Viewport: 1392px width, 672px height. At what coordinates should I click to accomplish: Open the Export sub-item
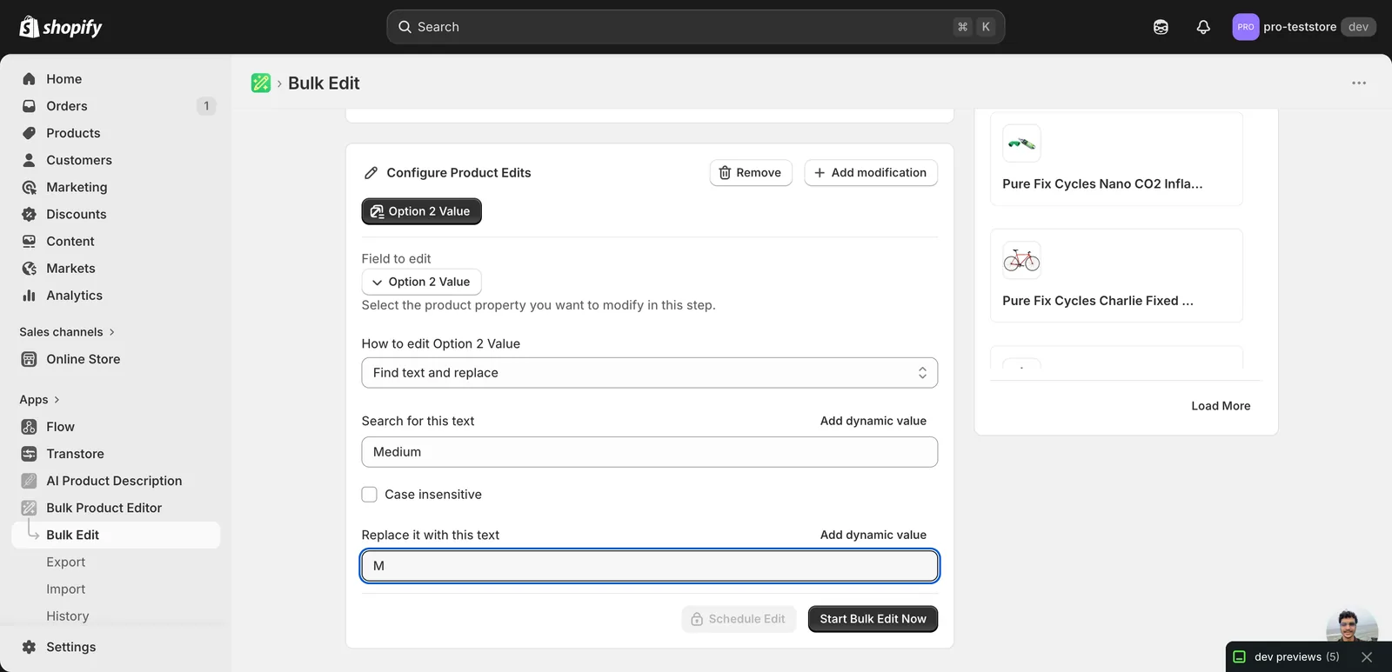click(x=65, y=562)
